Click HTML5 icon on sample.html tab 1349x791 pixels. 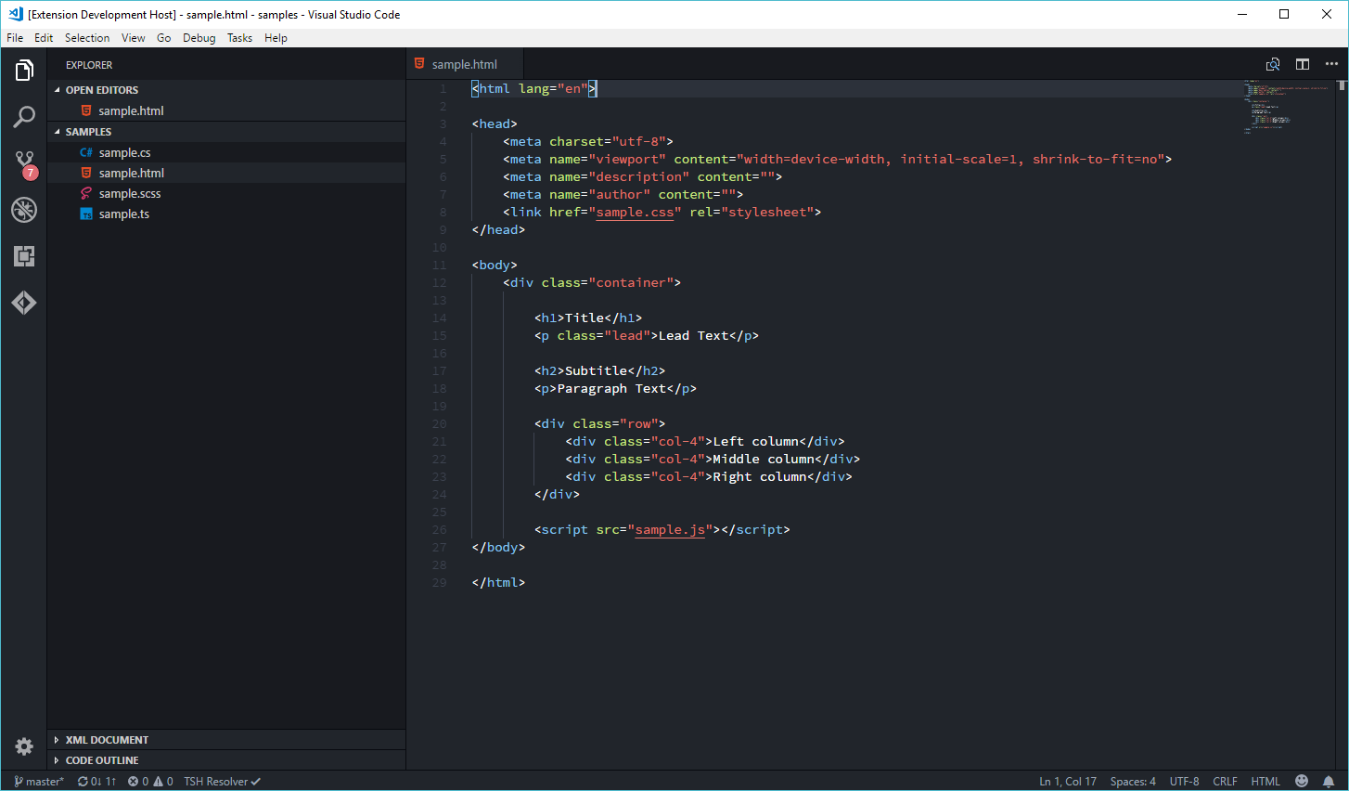[x=419, y=64]
